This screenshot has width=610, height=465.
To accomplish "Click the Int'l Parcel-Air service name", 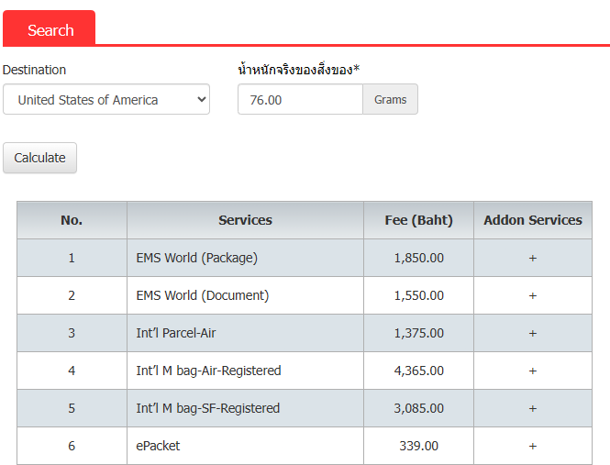I will (176, 333).
